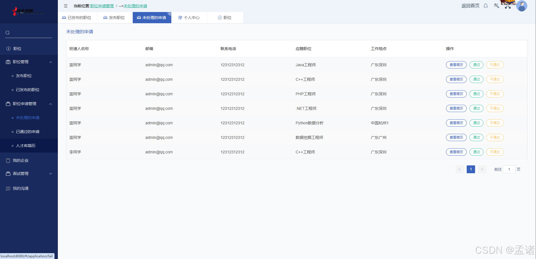Viewport: 536px width, 259px height.
Task: Collapse the 职位管理 submenu chevron
Action: click(51, 62)
